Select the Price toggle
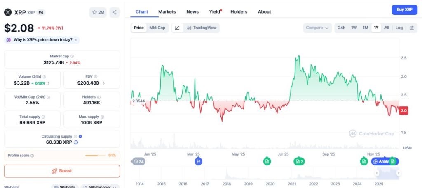The image size is (422, 188). tap(139, 28)
